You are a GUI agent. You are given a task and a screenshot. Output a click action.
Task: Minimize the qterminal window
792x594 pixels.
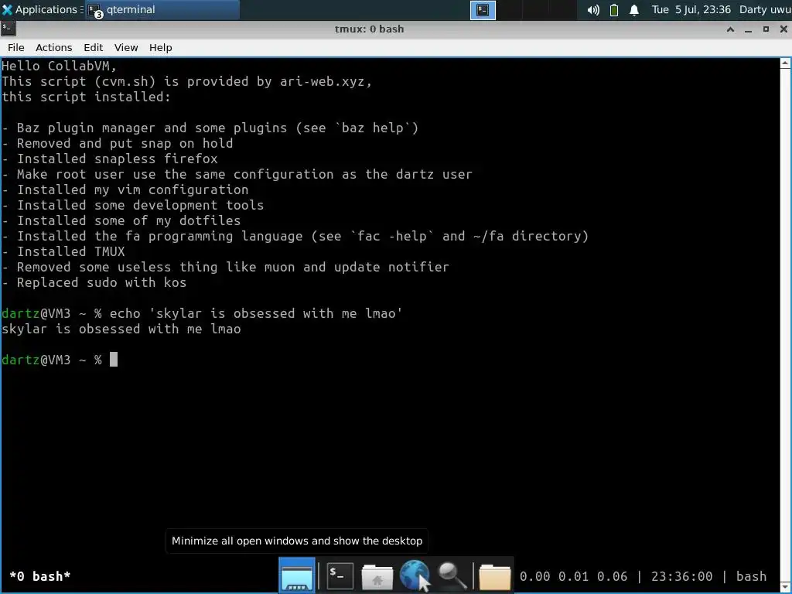[x=748, y=29]
